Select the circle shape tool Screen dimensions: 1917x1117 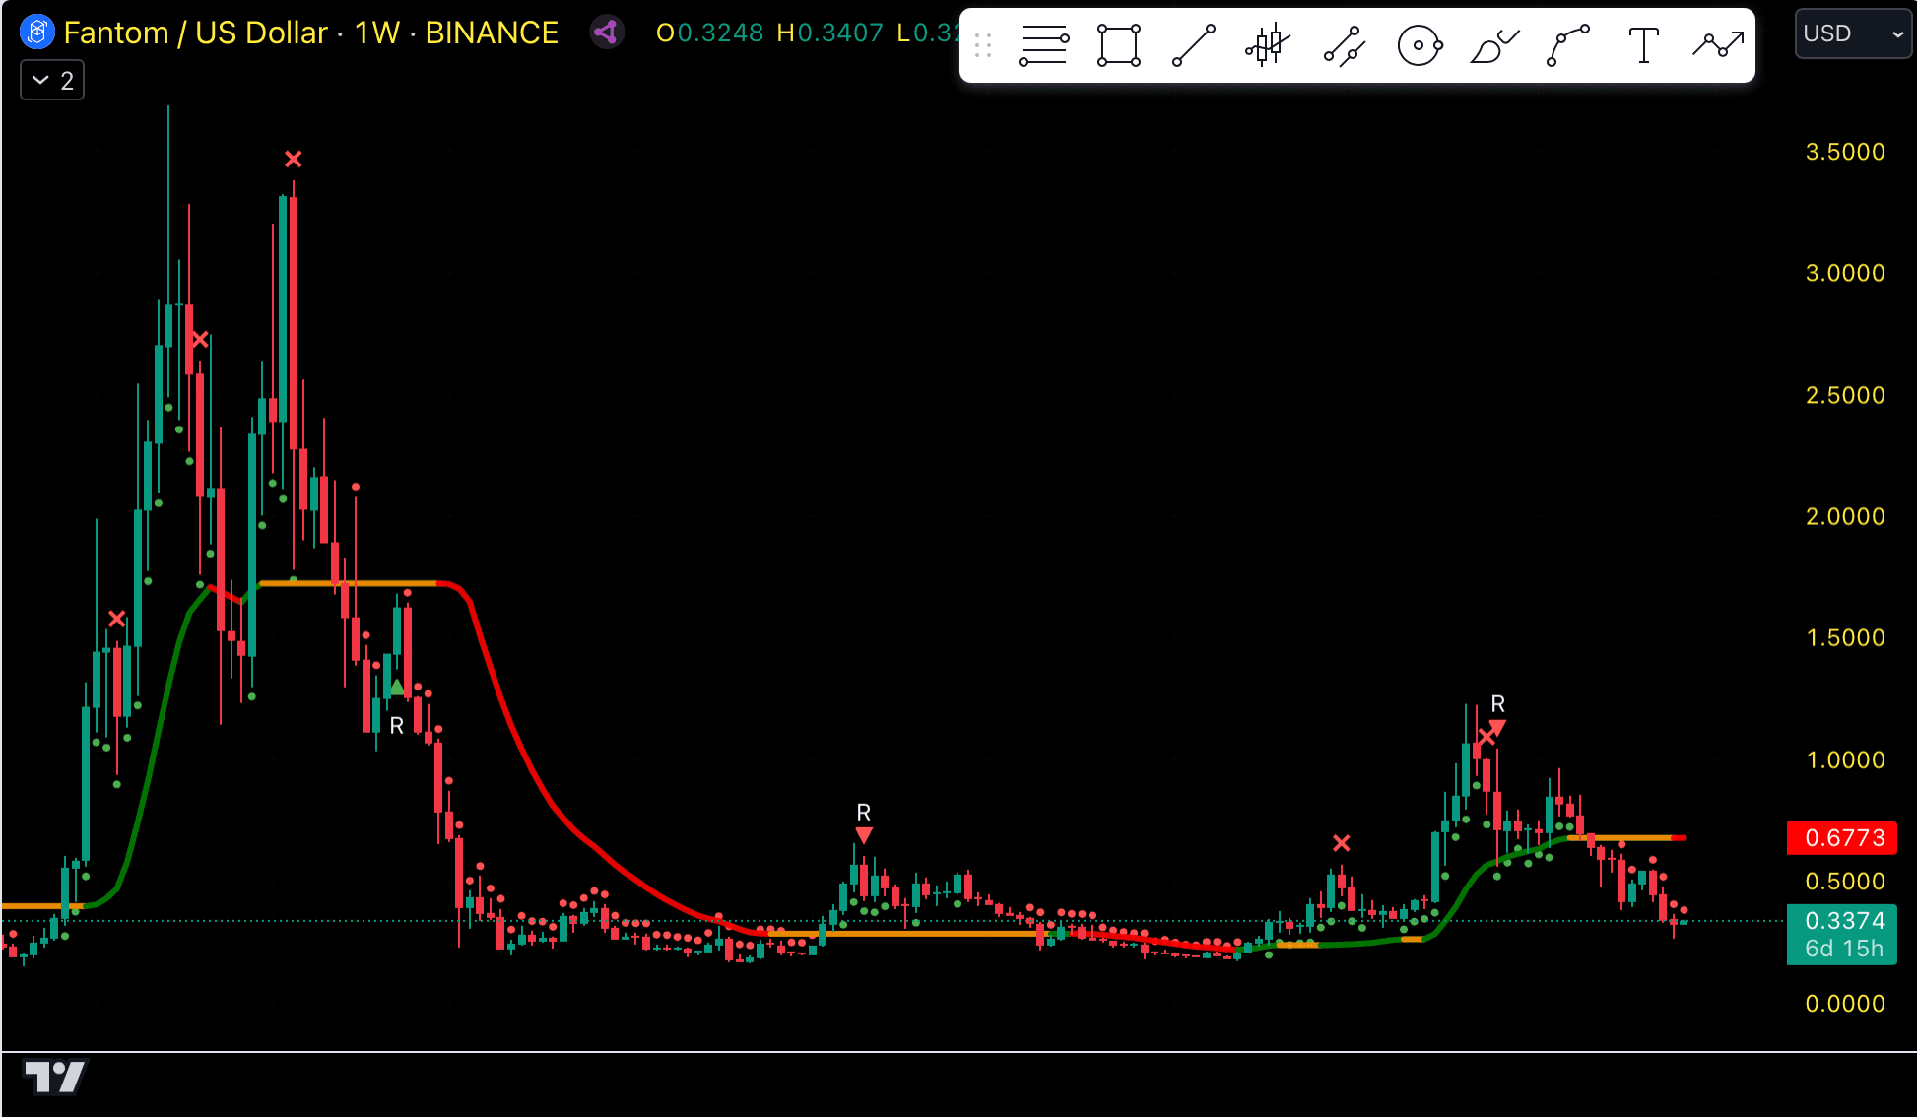click(x=1420, y=45)
